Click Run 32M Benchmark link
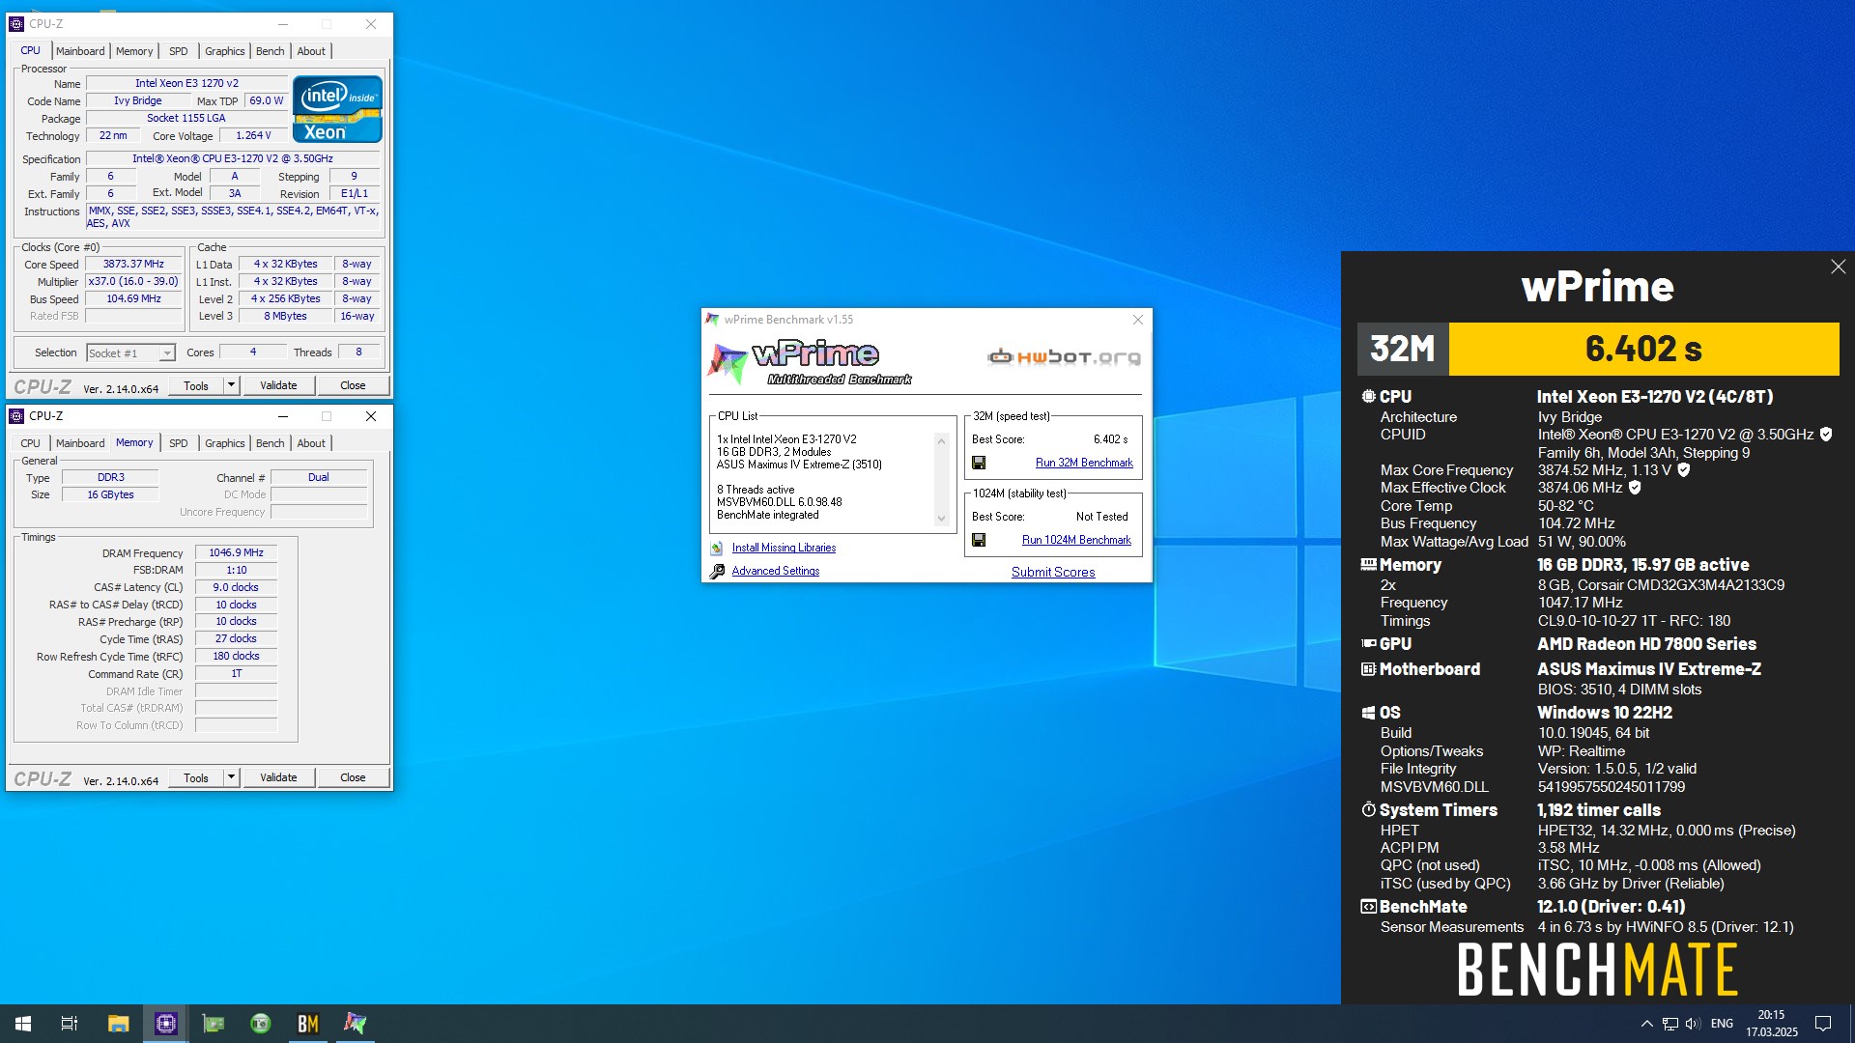Viewport: 1855px width, 1043px height. click(1084, 463)
